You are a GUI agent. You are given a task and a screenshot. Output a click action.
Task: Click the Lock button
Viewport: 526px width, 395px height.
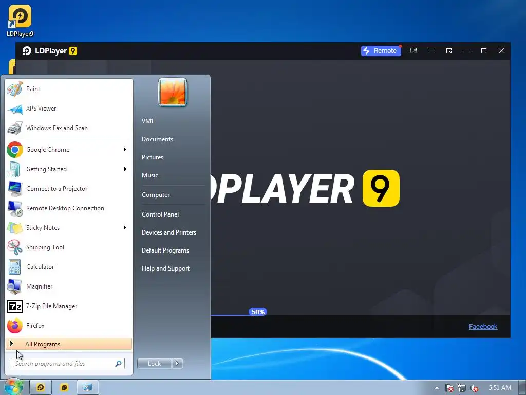click(154, 364)
